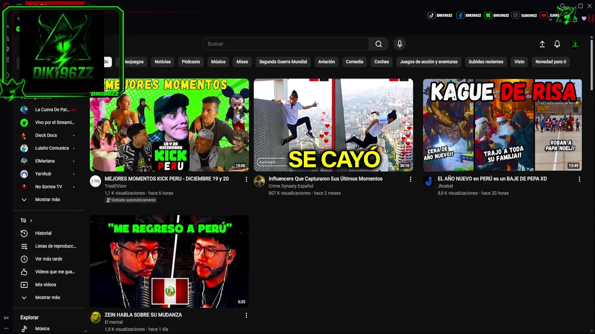Open Jhosbel channel avatar icon

pyautogui.click(x=428, y=181)
